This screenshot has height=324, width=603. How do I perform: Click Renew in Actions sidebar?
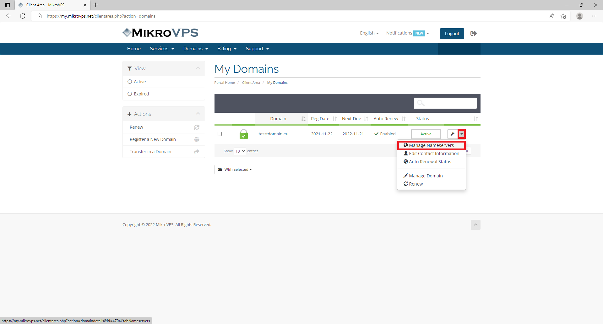click(164, 127)
